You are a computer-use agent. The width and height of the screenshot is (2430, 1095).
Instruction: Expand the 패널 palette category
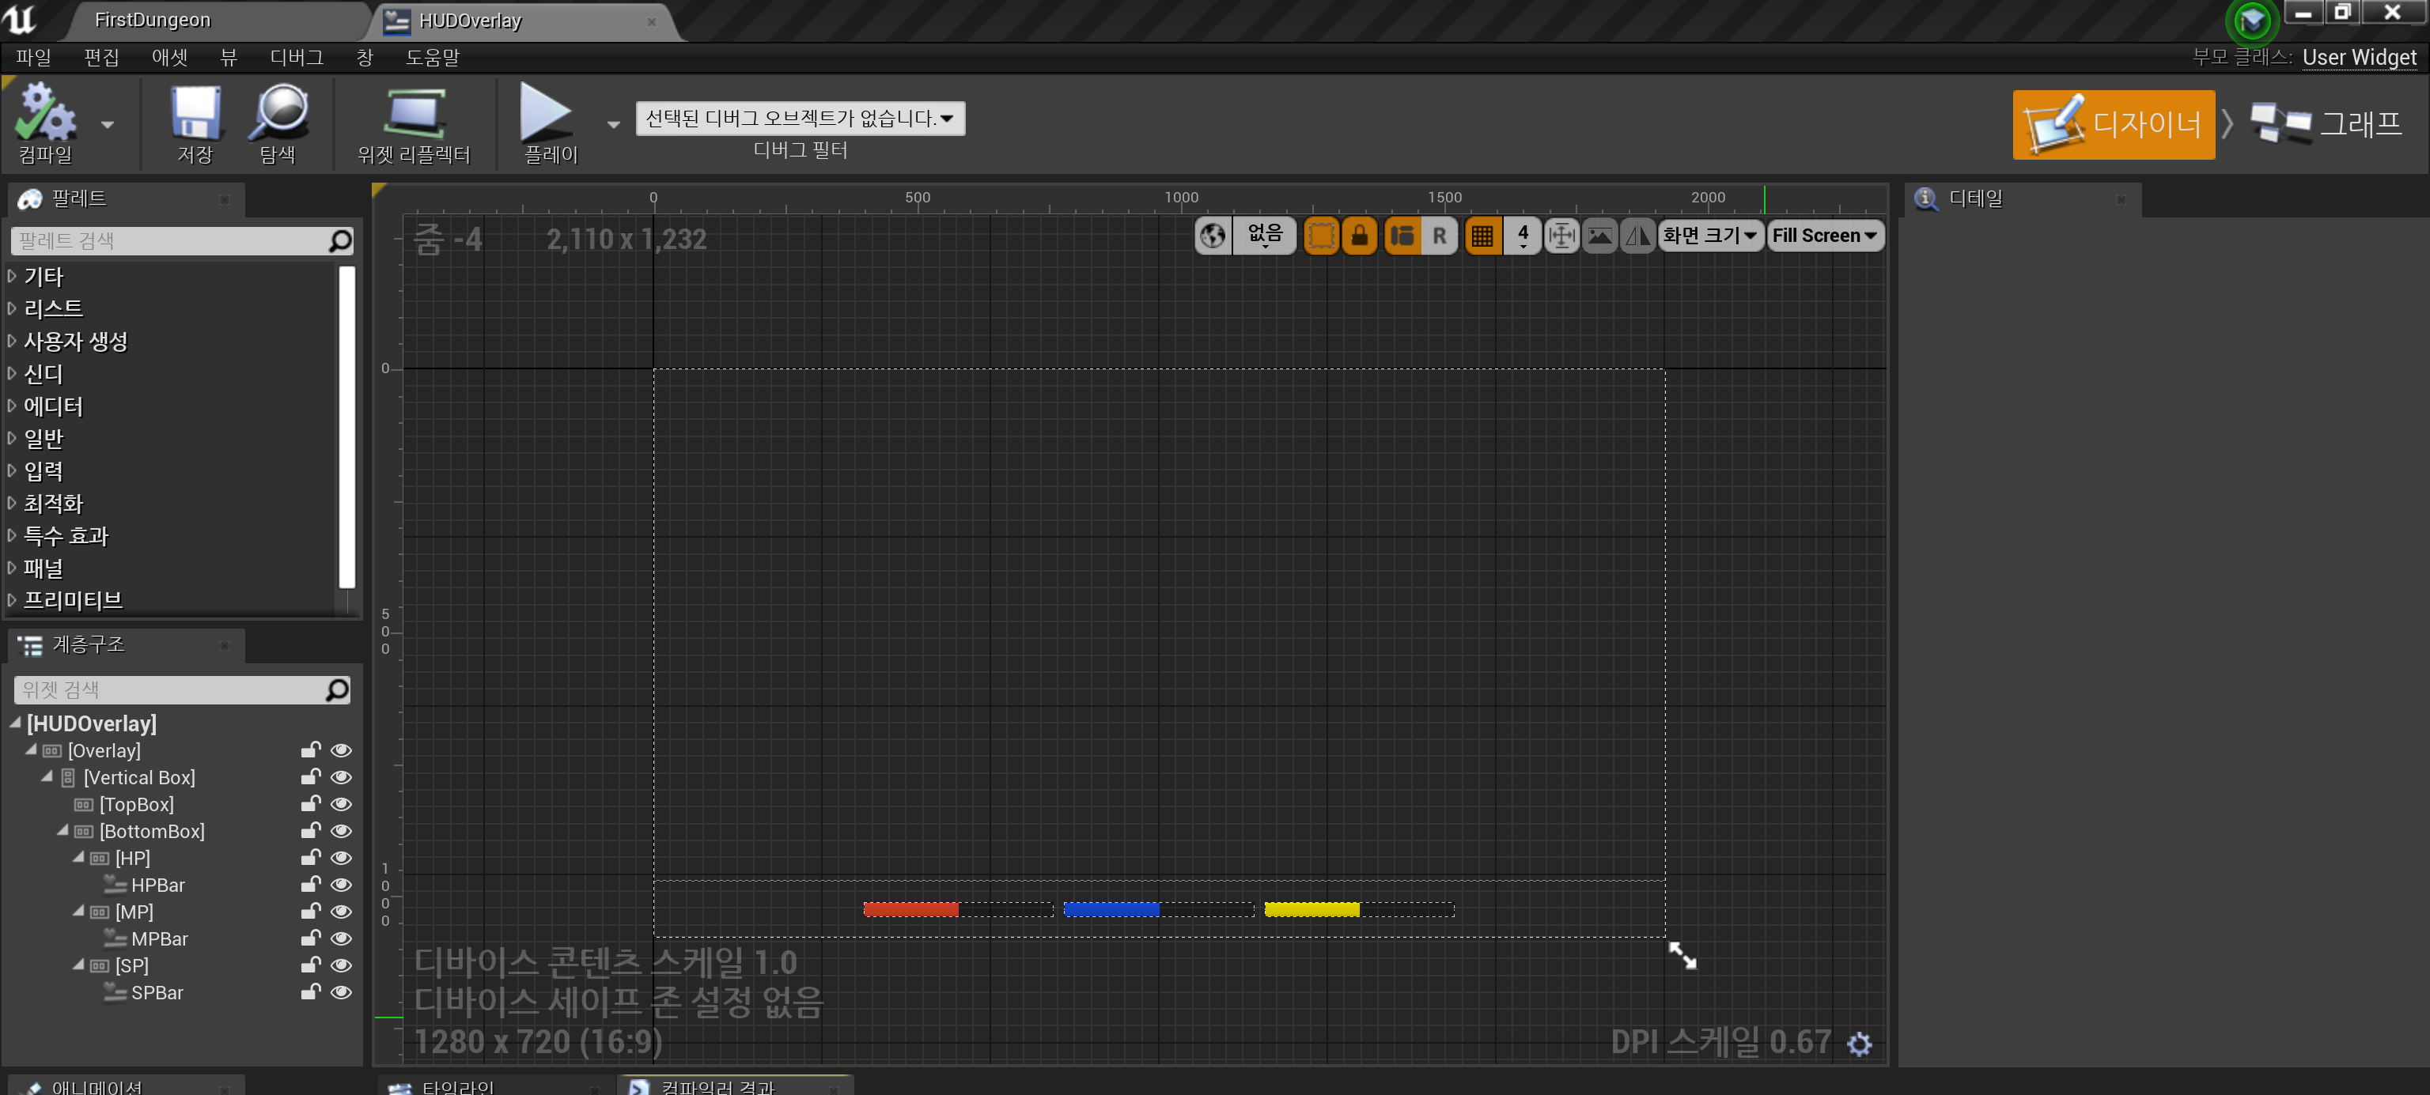point(43,568)
